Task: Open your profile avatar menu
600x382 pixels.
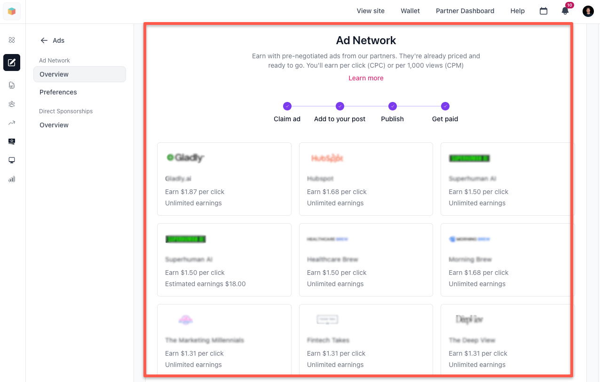Action: point(588,11)
